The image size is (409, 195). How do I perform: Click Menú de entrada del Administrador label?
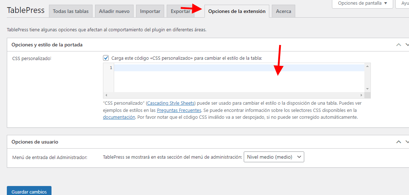(x=50, y=157)
